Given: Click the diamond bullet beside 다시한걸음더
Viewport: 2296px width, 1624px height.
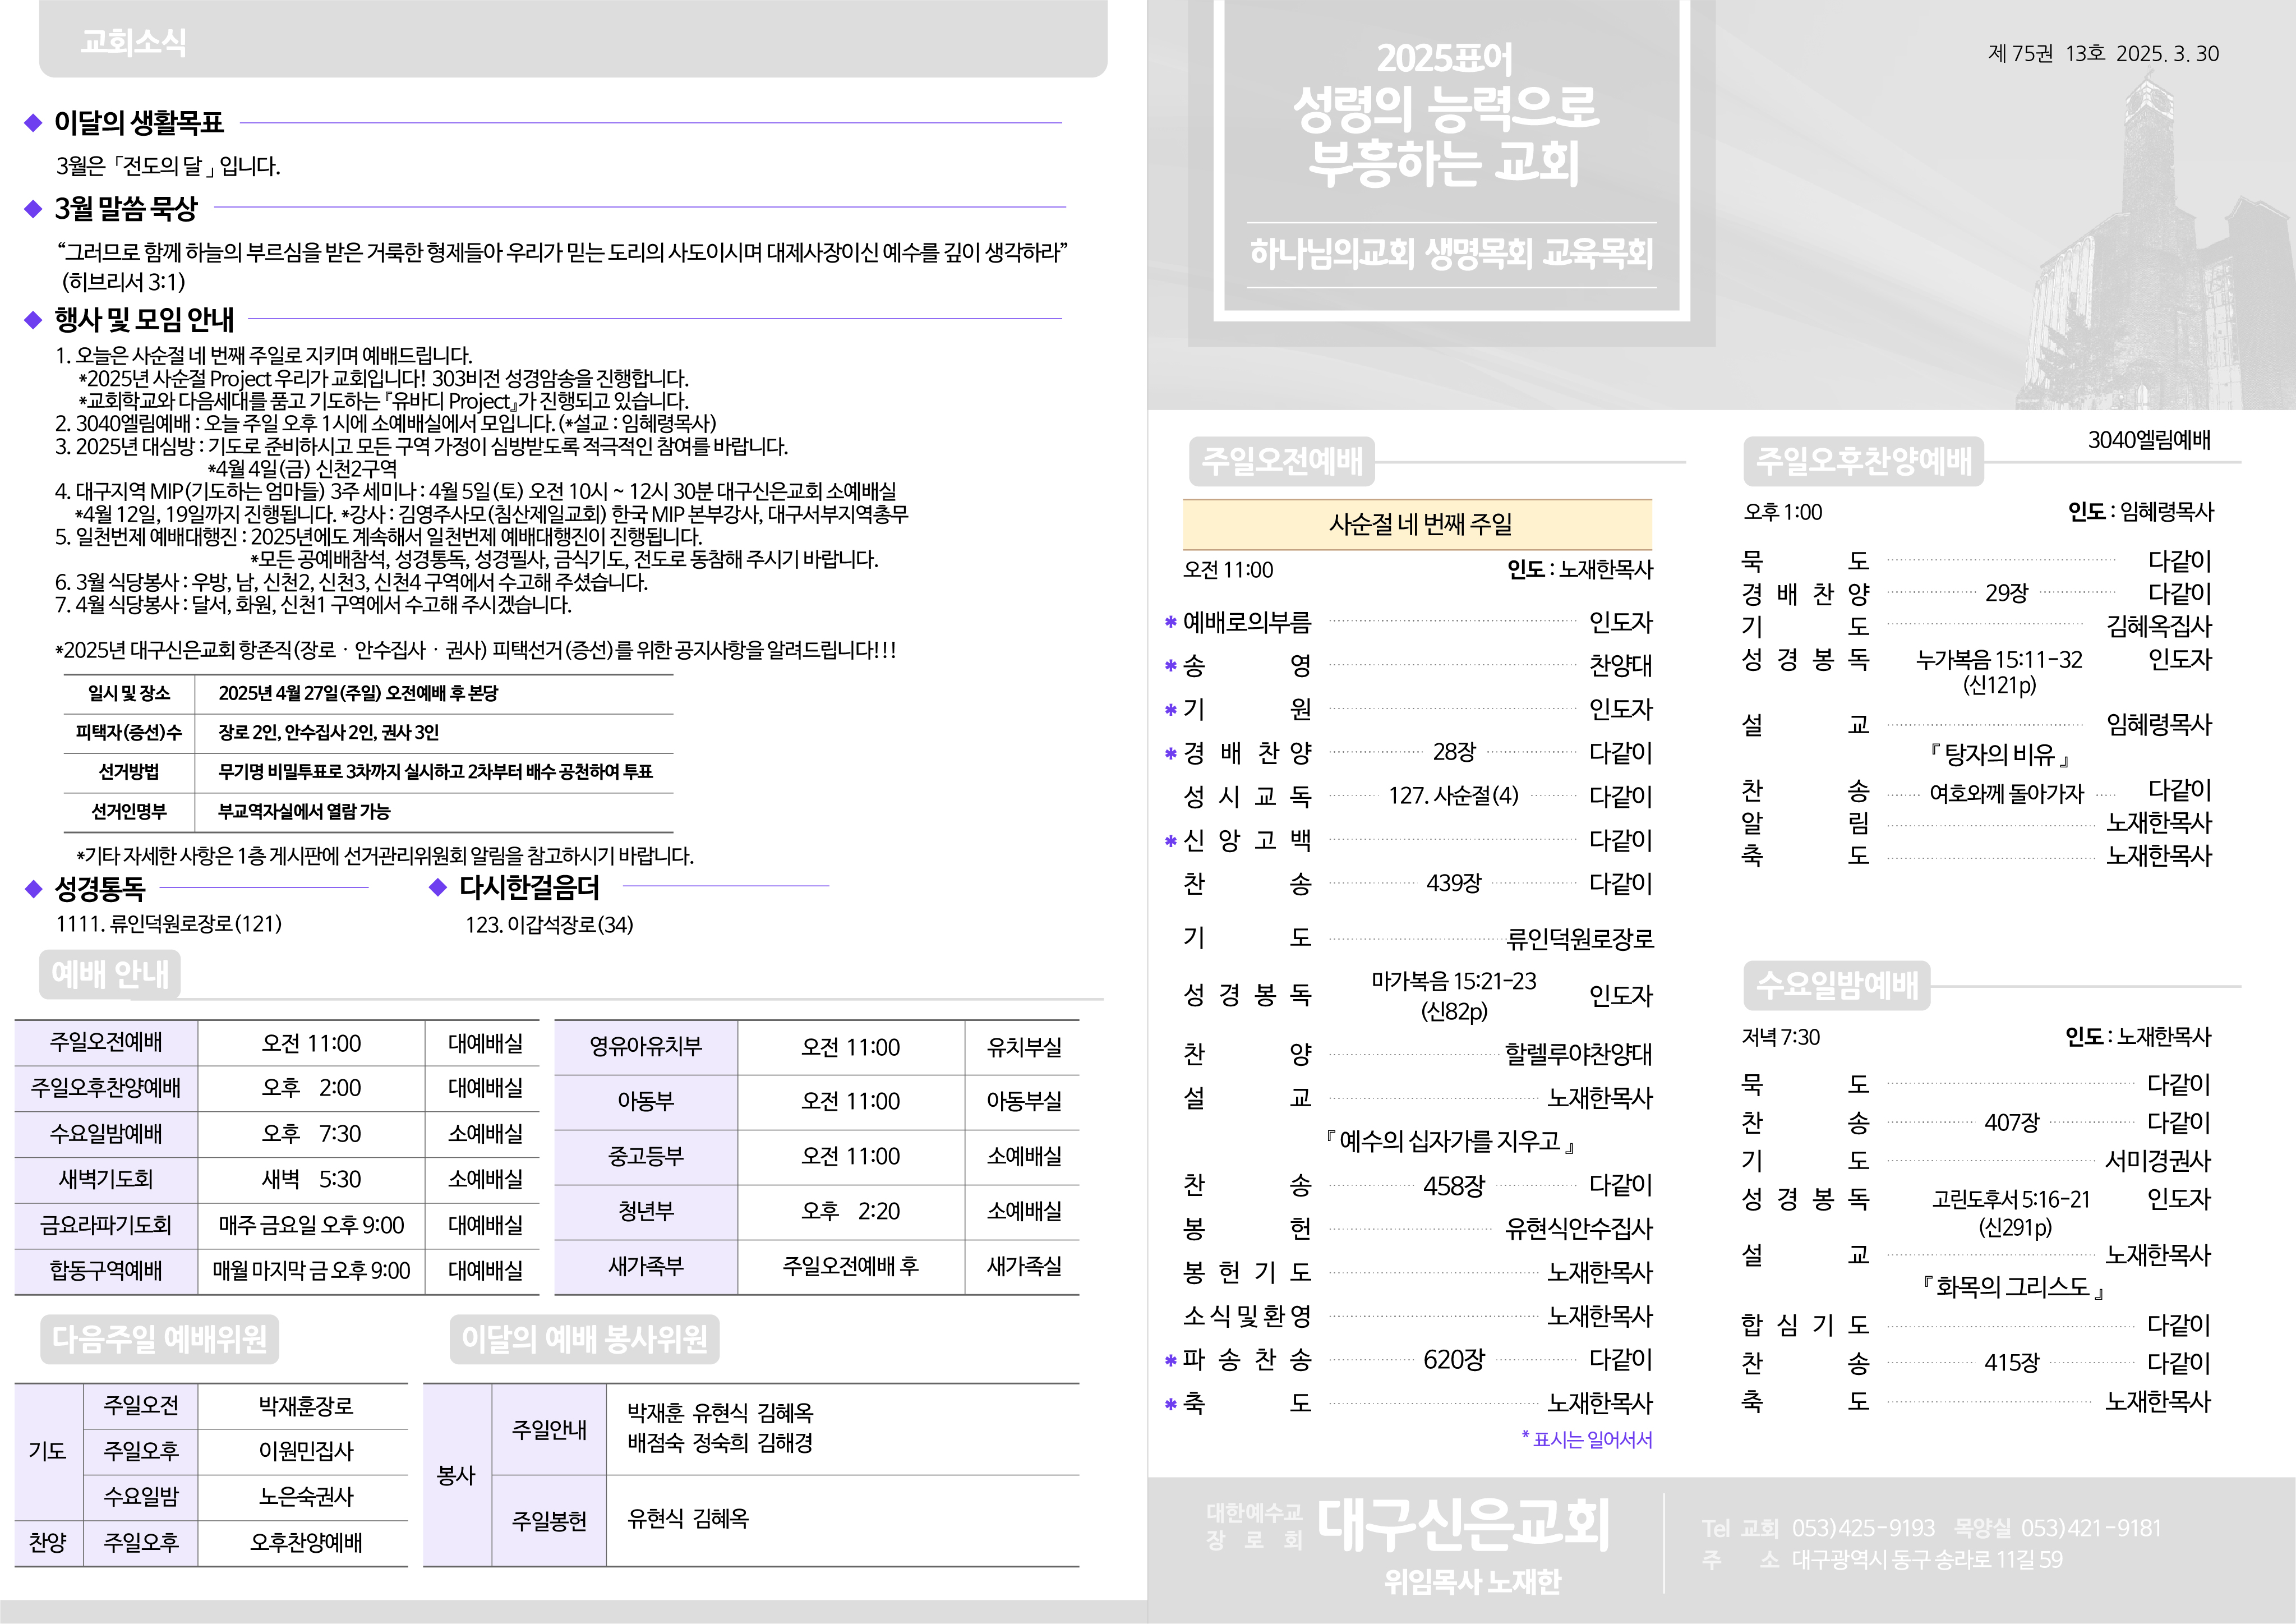Looking at the screenshot, I should [x=437, y=887].
